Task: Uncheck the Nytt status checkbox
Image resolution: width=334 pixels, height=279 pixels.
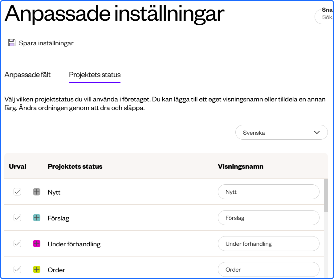Action: coord(17,192)
